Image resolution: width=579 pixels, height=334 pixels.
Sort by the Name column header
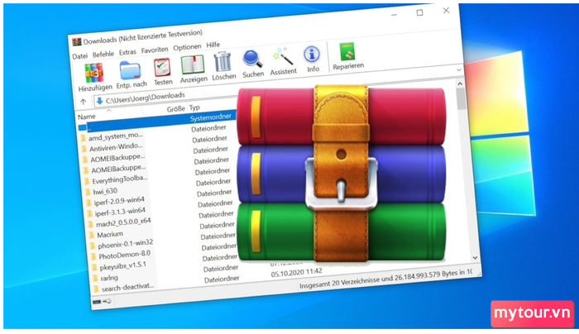click(x=86, y=117)
